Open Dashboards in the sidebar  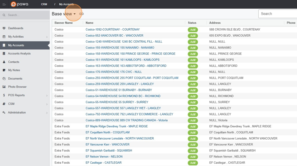coord(25,28)
